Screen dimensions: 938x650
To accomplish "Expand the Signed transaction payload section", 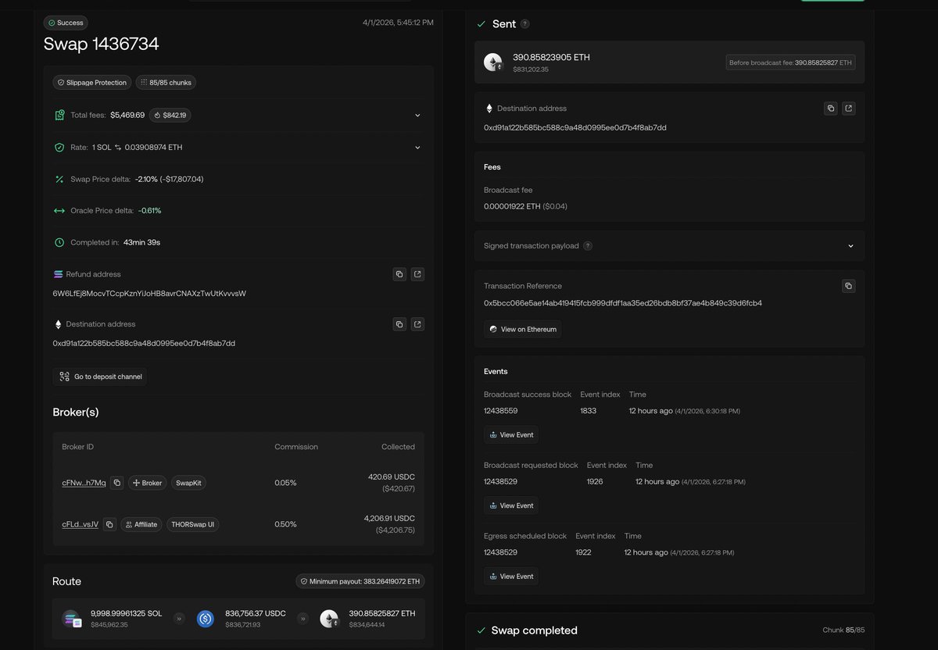I will click(x=851, y=245).
